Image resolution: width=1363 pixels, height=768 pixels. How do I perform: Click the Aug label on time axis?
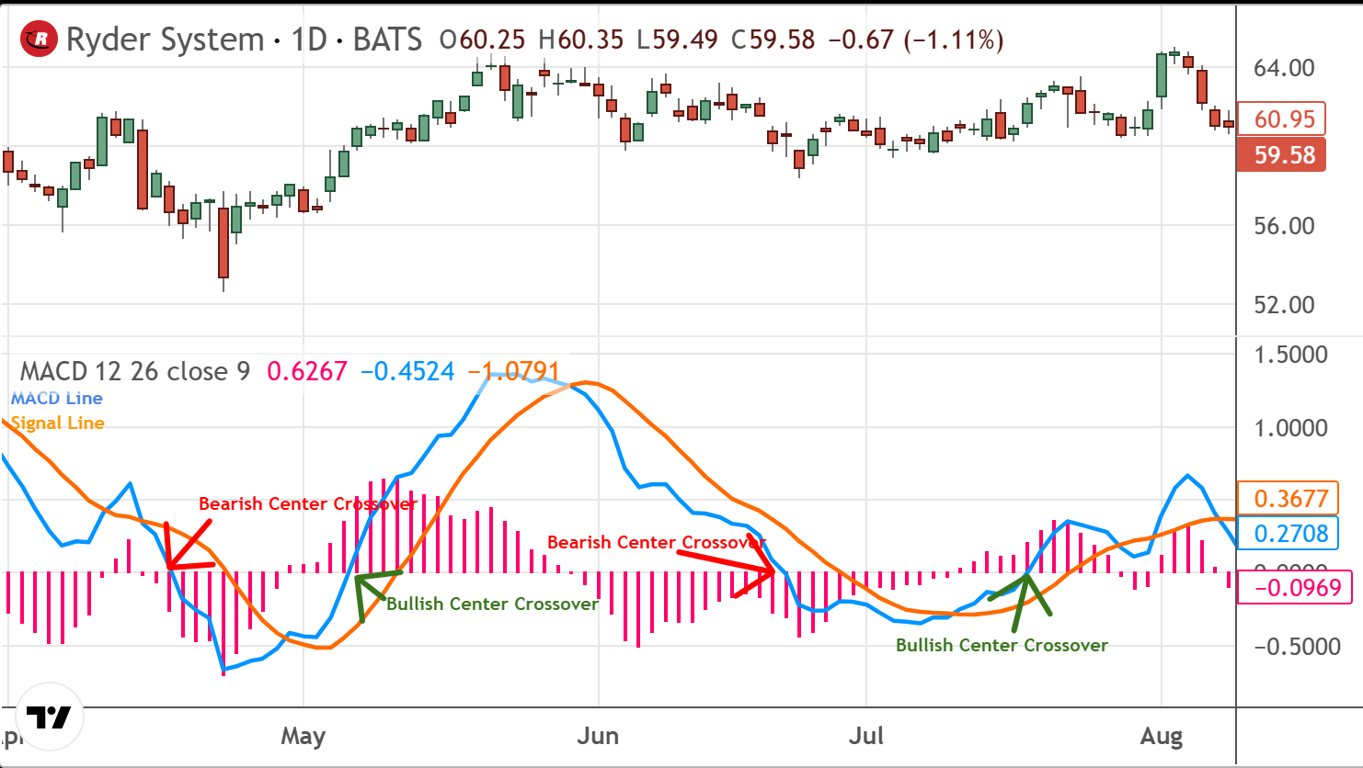(x=1162, y=736)
